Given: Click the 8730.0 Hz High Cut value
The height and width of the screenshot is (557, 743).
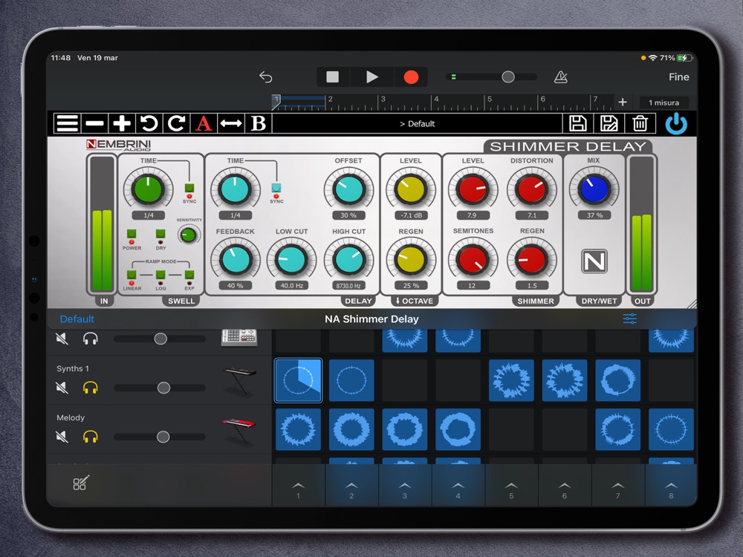Looking at the screenshot, I should pos(348,286).
